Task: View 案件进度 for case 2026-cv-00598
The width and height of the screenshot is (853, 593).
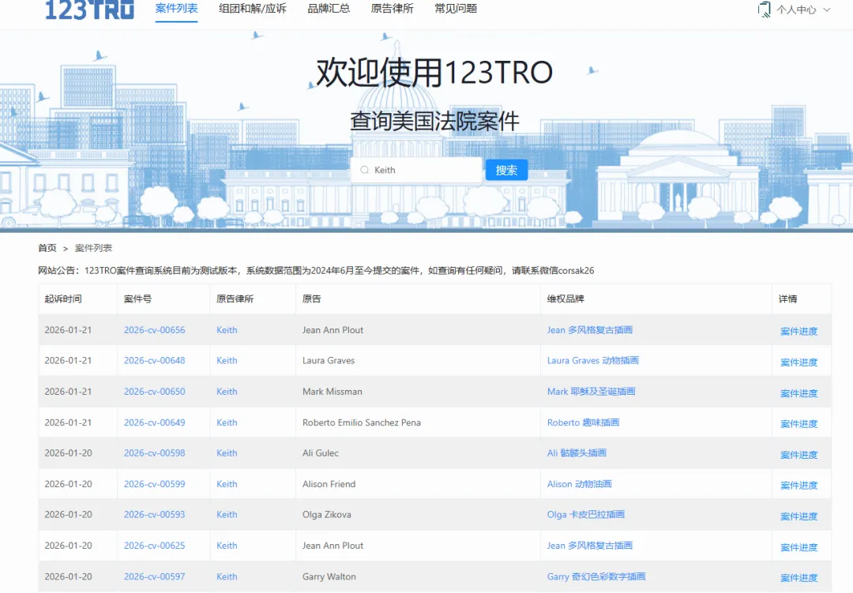Action: [799, 455]
